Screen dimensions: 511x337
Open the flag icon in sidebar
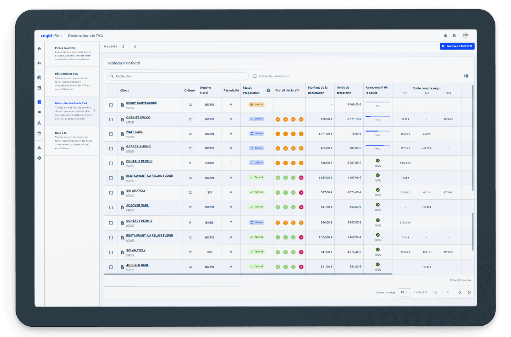(x=39, y=112)
